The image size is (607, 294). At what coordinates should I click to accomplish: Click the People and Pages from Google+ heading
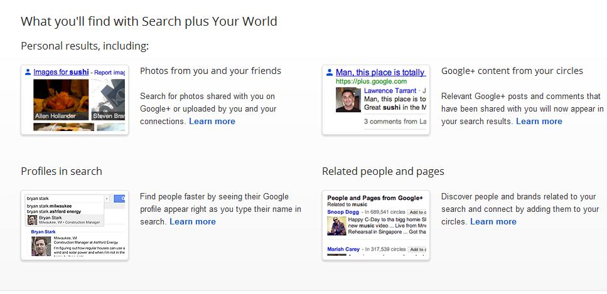click(x=375, y=198)
